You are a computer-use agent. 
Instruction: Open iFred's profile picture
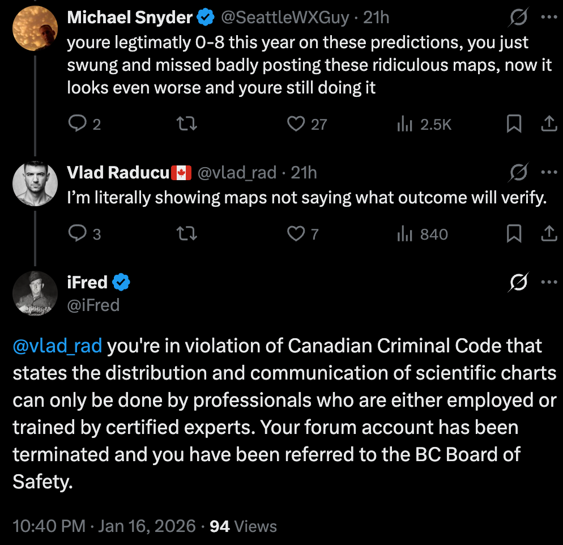click(35, 293)
